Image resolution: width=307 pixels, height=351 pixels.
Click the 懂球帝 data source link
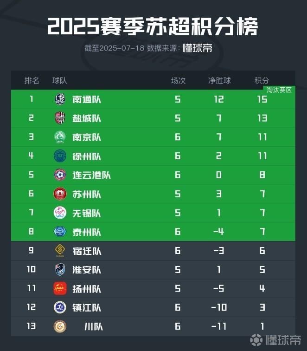click(x=197, y=48)
